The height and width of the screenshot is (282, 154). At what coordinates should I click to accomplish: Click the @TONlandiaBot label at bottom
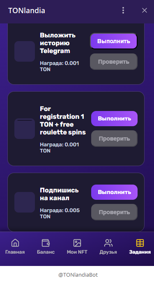78,275
